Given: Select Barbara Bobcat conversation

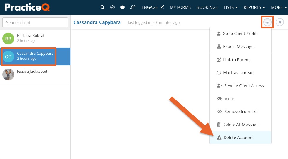Looking at the screenshot, I should tap(35, 39).
